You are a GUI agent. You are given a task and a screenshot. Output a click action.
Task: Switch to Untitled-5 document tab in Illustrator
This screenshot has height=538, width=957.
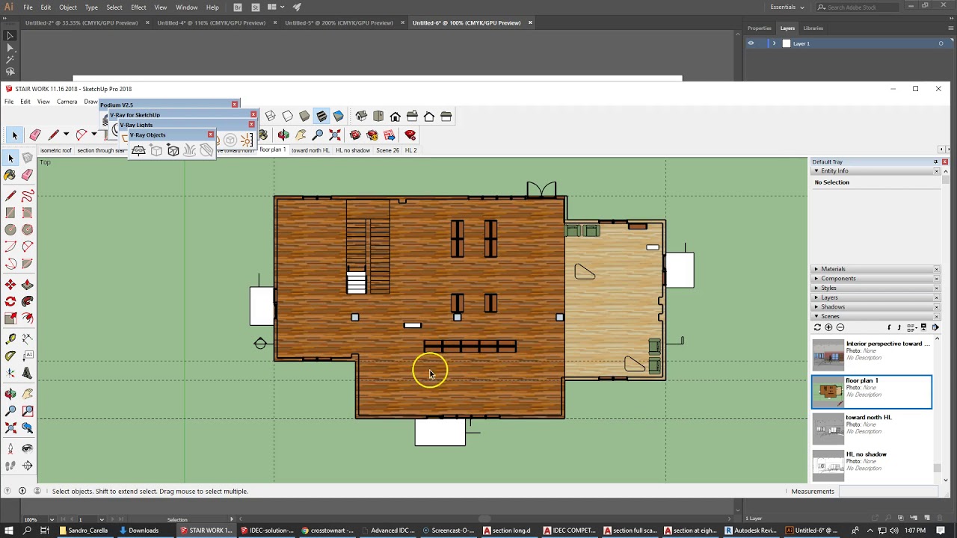[339, 22]
